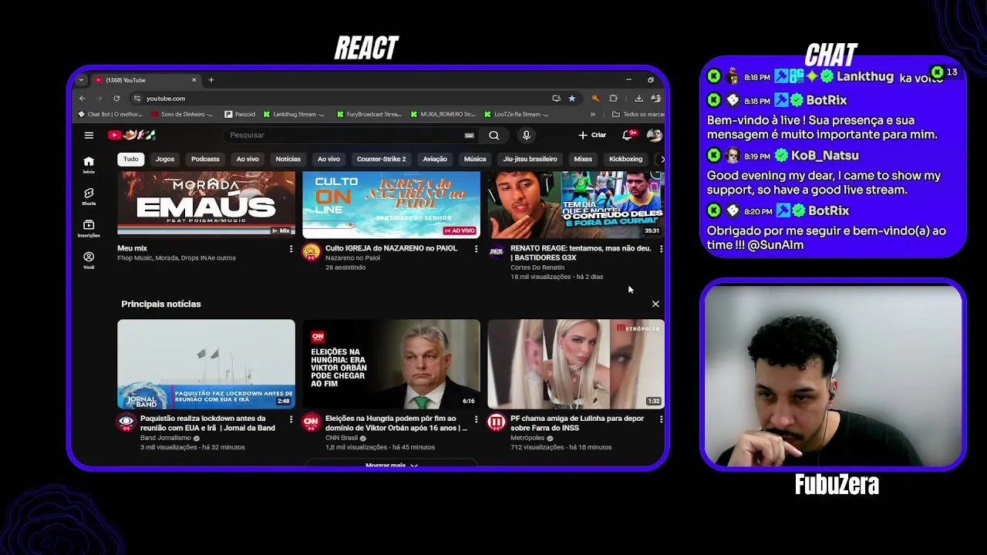This screenshot has width=987, height=555.
Task: Select the Jogos filter chip
Action: tap(165, 159)
